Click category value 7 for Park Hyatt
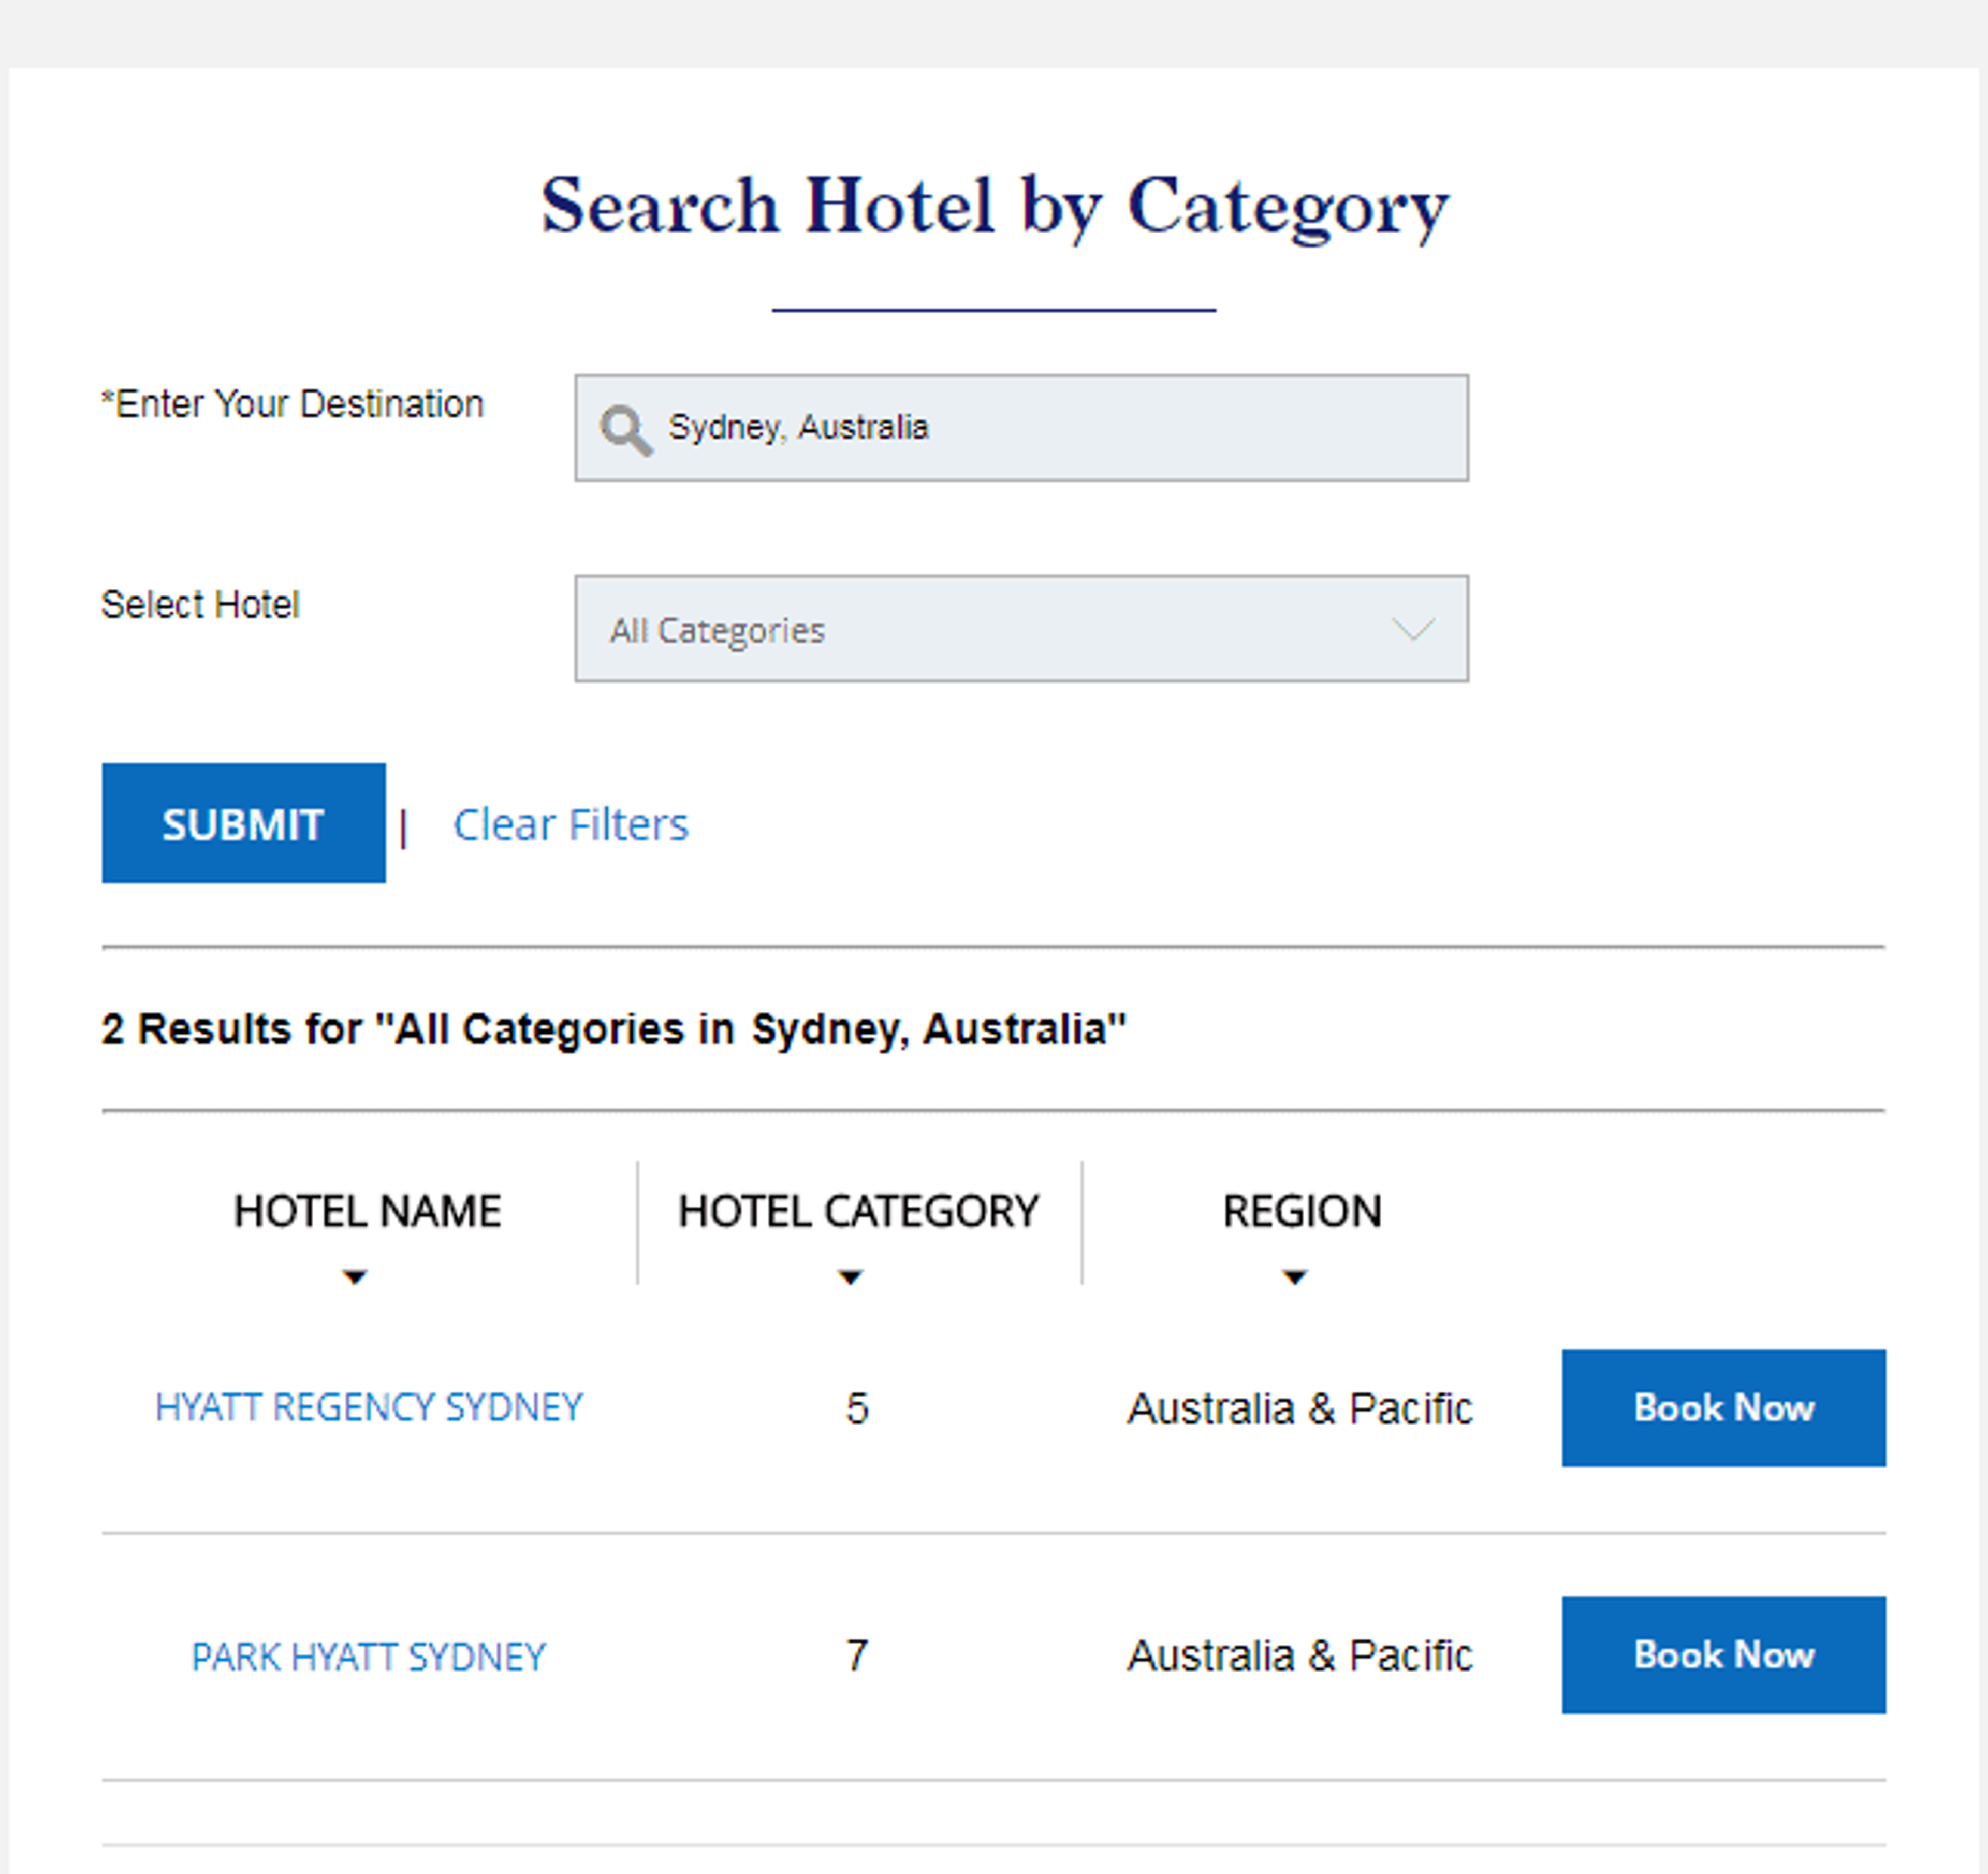The width and height of the screenshot is (1988, 1874). pyautogui.click(x=857, y=1656)
